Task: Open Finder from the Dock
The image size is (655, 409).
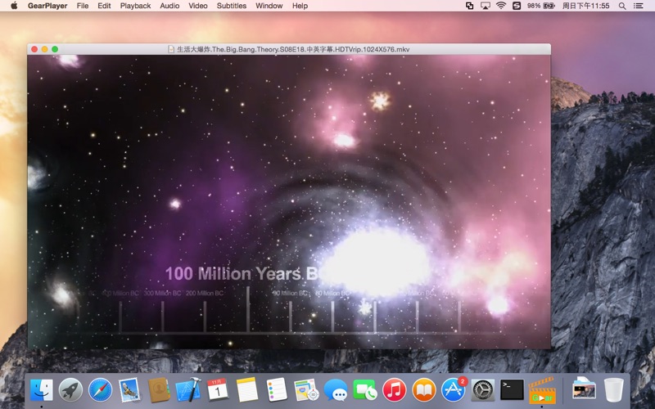Action: (42, 390)
